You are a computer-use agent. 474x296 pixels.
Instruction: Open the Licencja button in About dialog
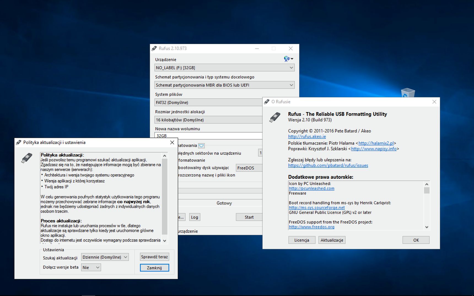coord(302,240)
